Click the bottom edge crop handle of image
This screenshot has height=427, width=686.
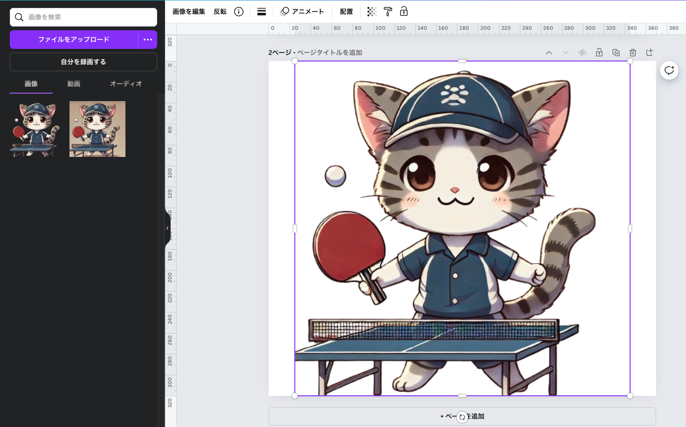click(462, 396)
